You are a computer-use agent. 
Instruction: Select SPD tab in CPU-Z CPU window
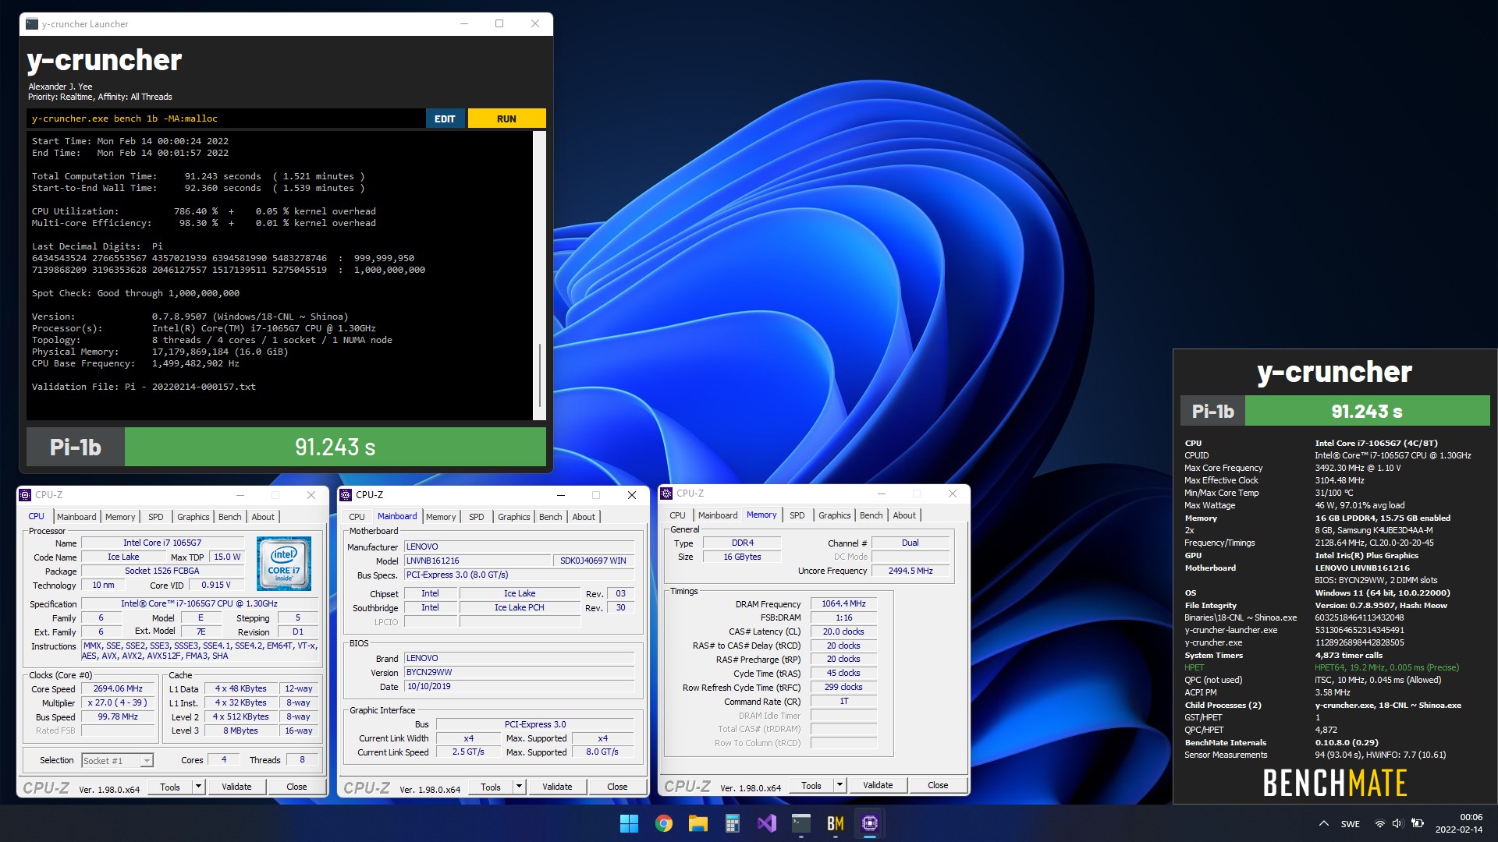156,517
